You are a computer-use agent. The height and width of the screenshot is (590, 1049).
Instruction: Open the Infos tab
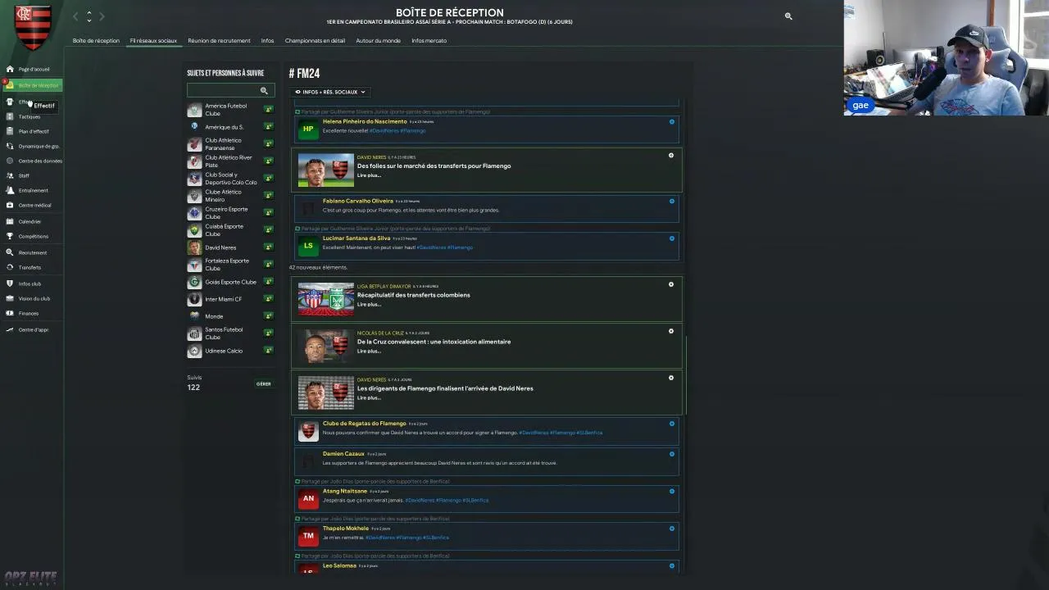coord(267,40)
